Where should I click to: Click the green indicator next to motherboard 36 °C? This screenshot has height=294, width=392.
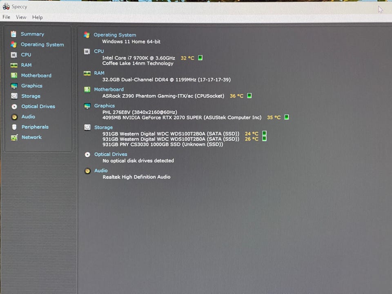coord(249,96)
